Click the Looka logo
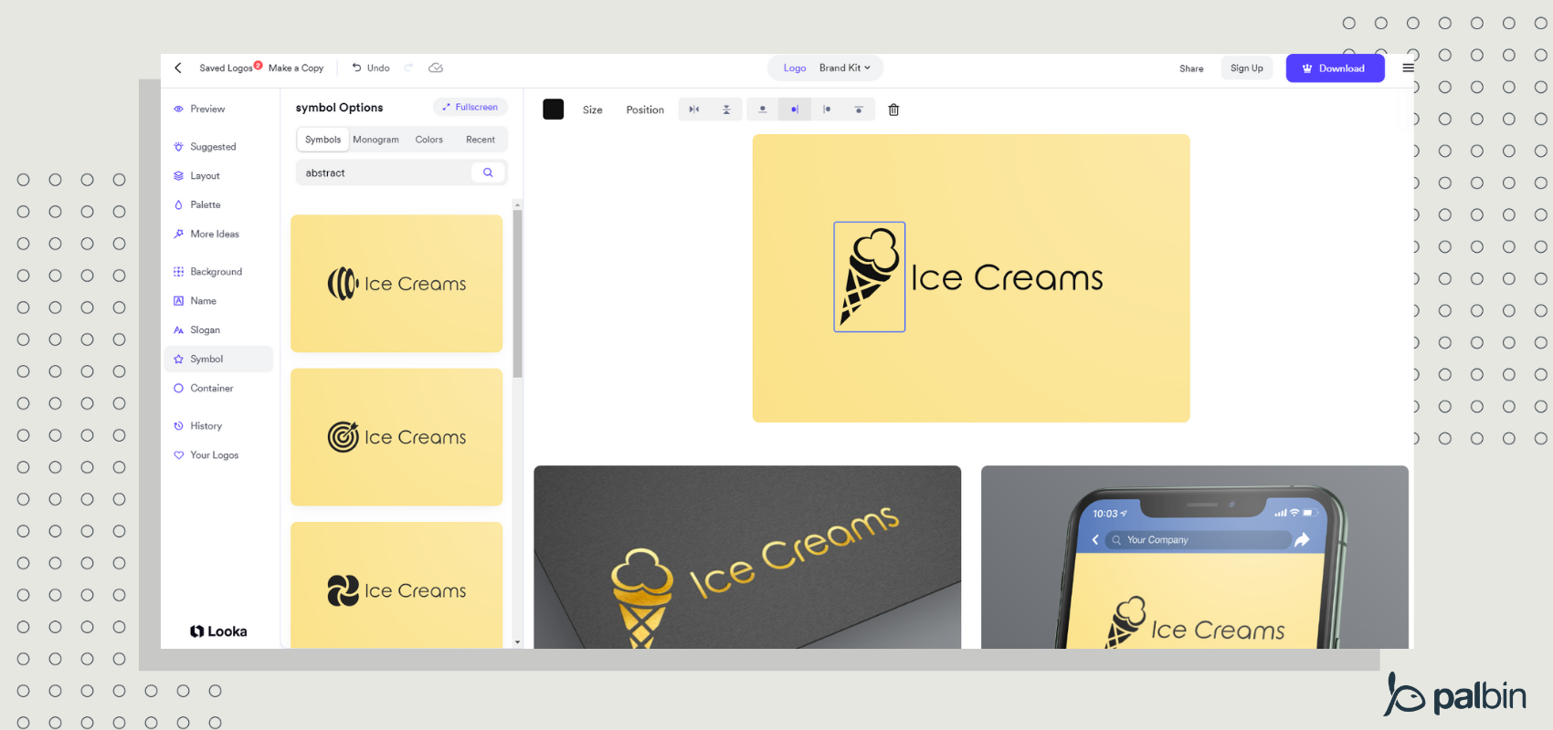1553x730 pixels. (218, 631)
